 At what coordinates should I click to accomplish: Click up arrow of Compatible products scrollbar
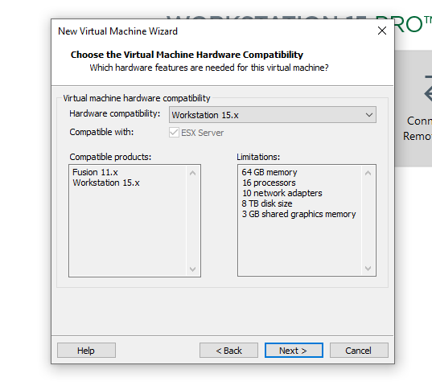(192, 173)
